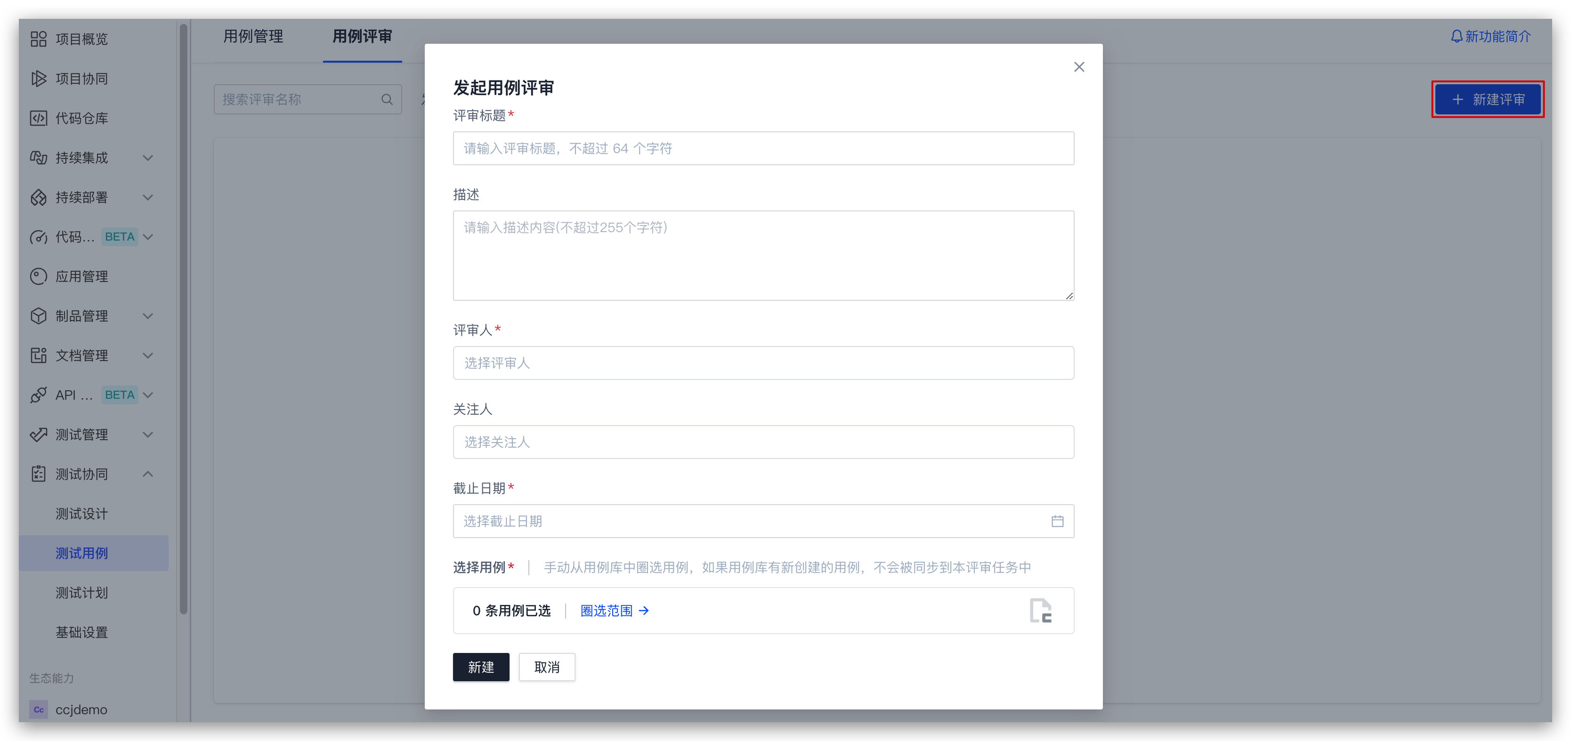Select the 用例评审 tab
This screenshot has width=1571, height=741.
point(362,37)
